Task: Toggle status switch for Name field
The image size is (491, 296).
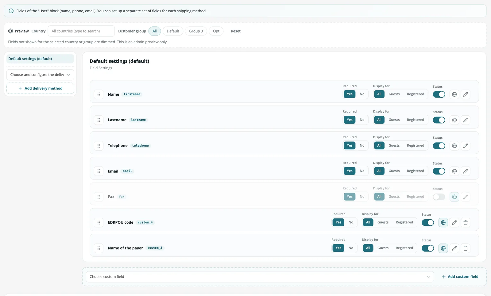Action: point(439,94)
